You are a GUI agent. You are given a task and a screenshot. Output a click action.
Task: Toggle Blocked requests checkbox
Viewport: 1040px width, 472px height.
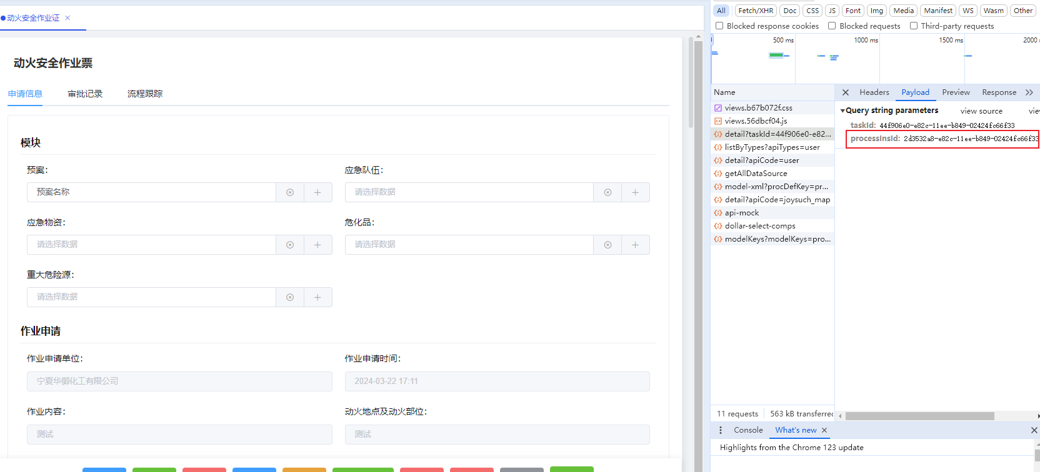(x=832, y=26)
